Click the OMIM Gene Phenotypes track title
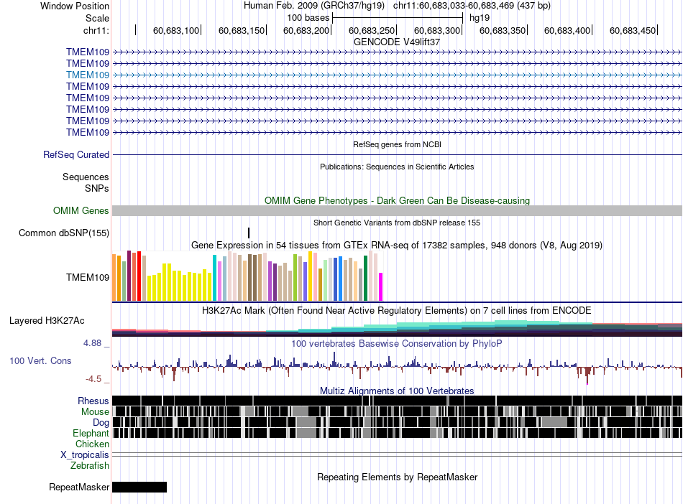Viewport: 683px width, 504px height. tap(398, 200)
